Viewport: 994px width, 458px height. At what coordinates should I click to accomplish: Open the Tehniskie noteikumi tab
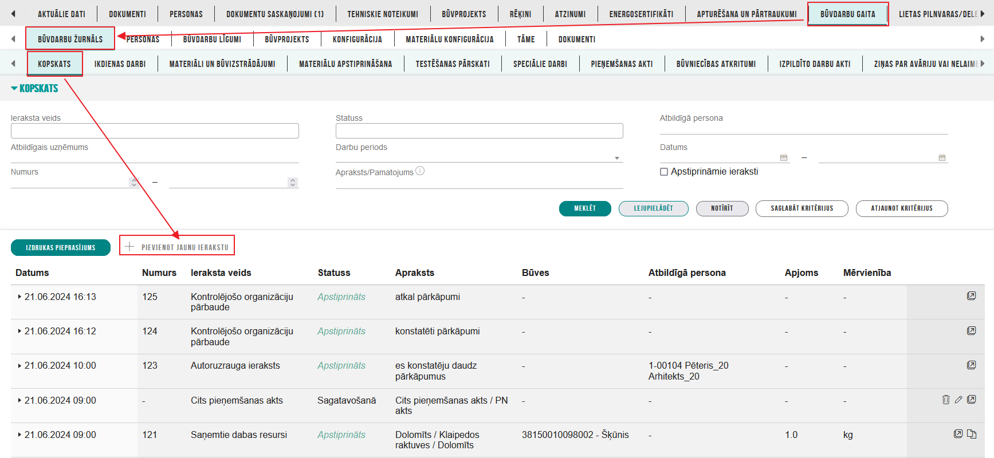click(x=383, y=14)
